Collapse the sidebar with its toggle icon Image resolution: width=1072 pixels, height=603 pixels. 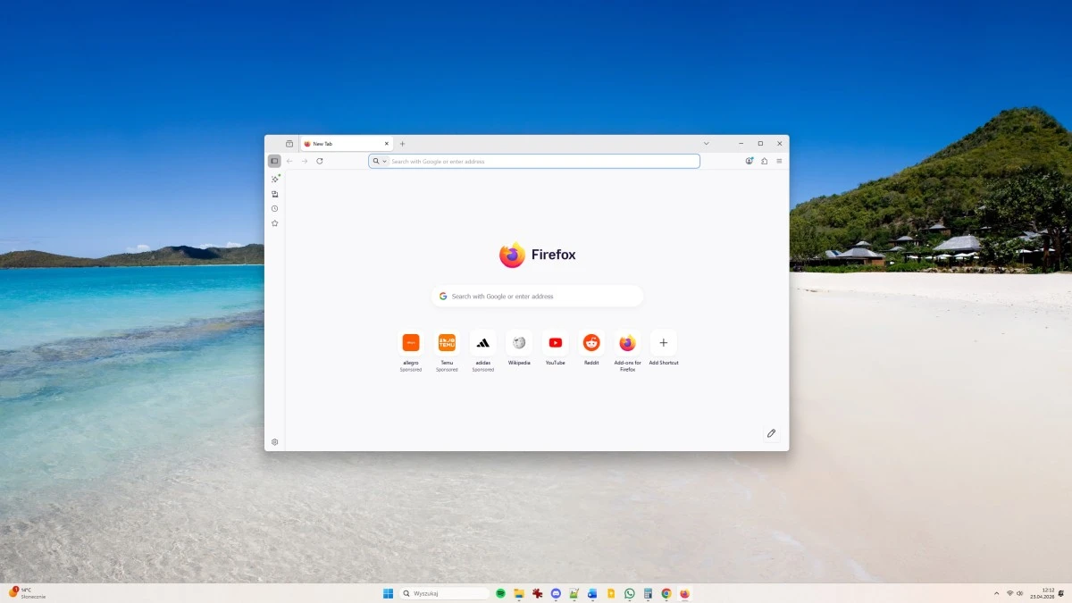pyautogui.click(x=274, y=161)
